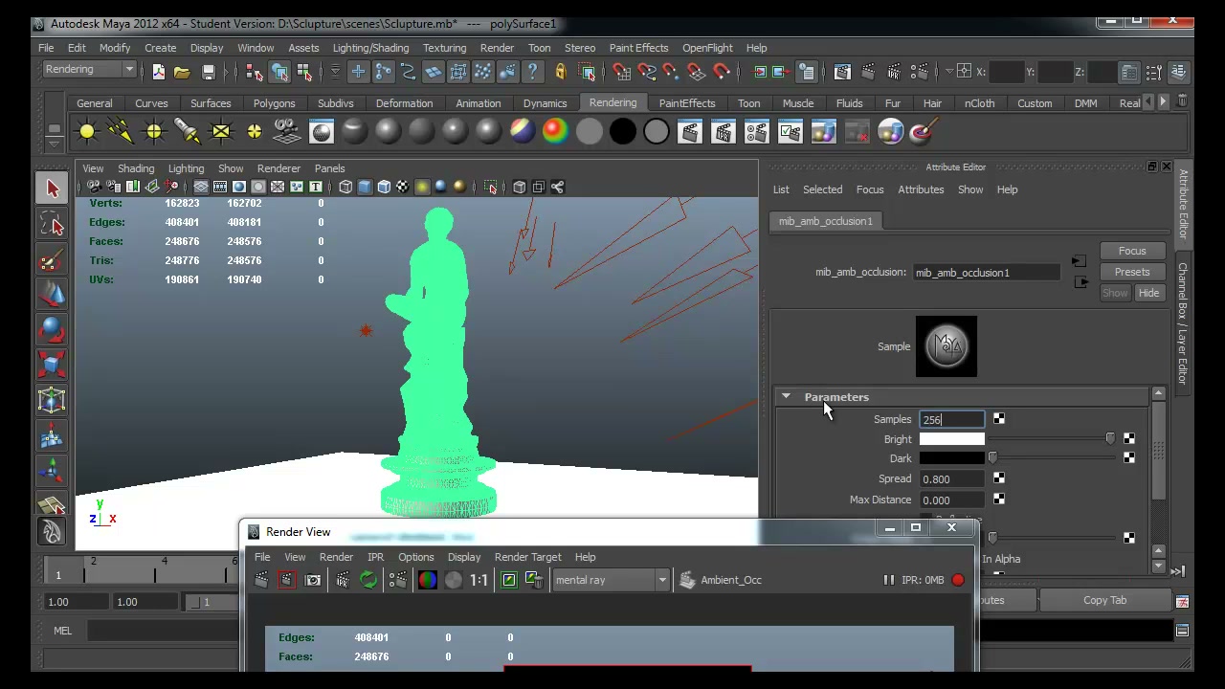This screenshot has height=689, width=1225.
Task: Refresh the IPR image in Render View
Action: (368, 580)
